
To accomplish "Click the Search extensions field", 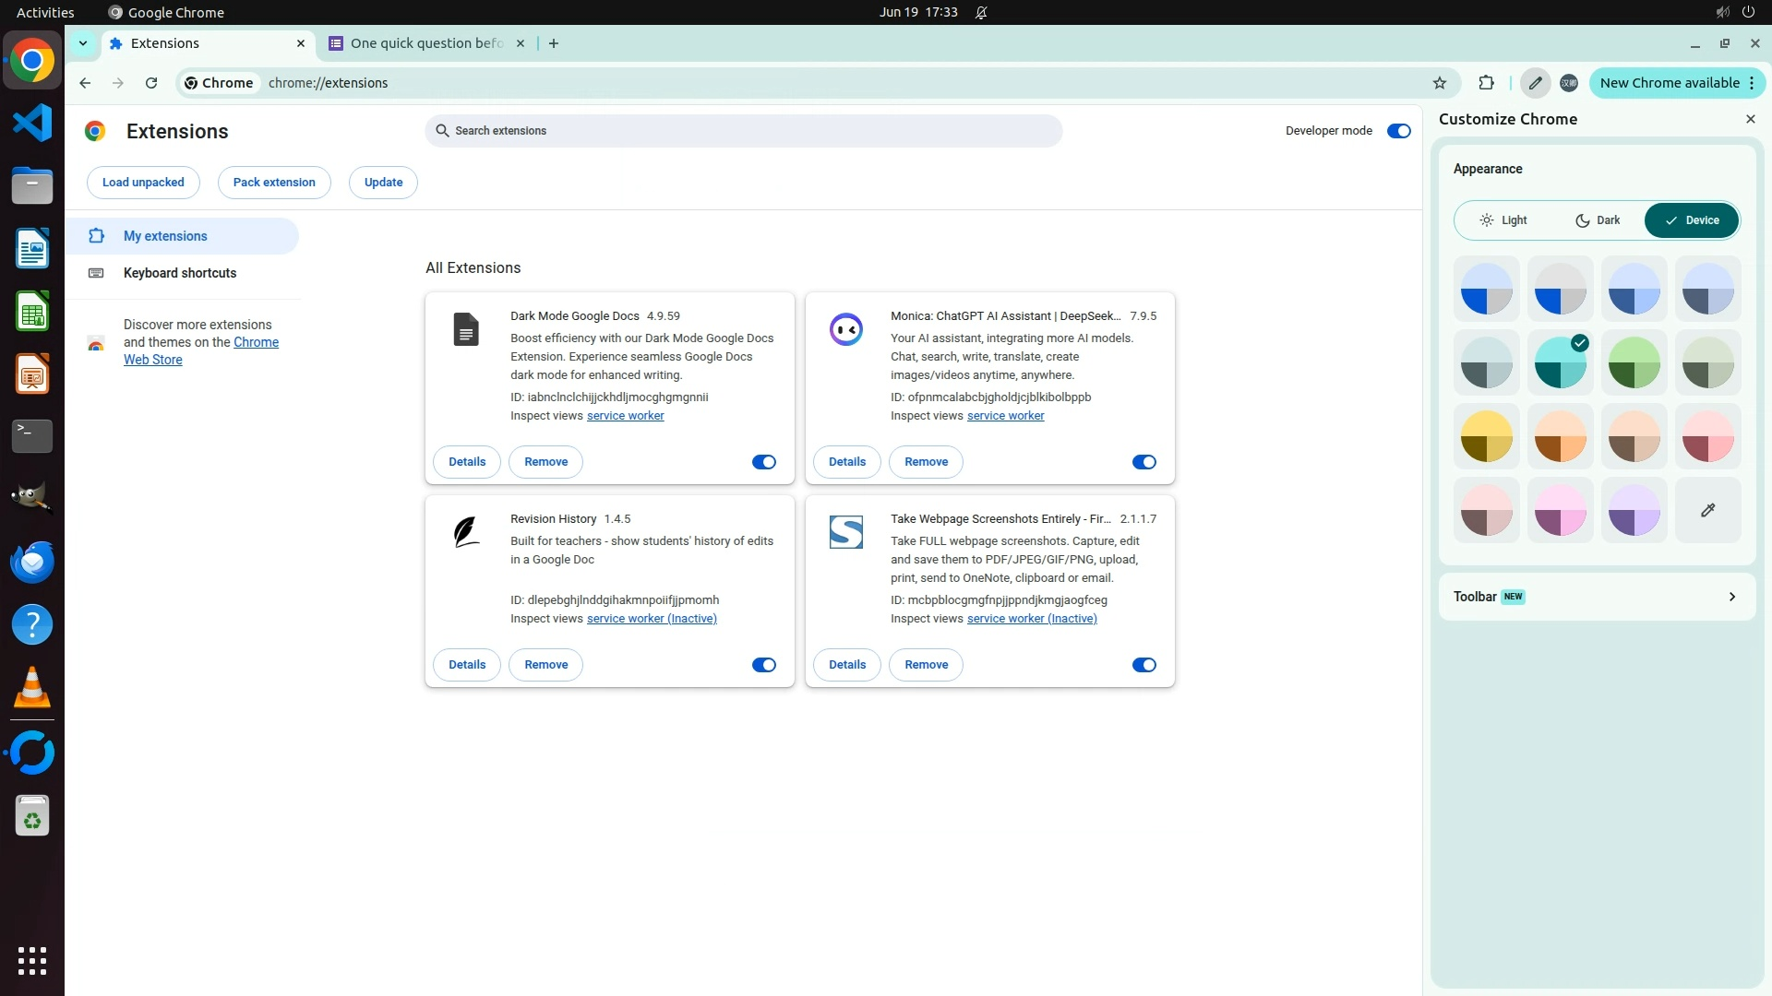I will (x=743, y=131).
